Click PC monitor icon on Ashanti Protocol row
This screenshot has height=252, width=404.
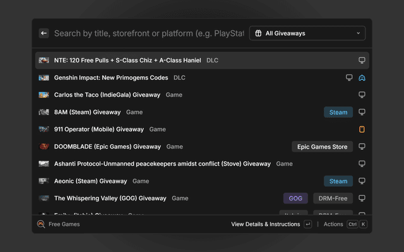(x=362, y=164)
